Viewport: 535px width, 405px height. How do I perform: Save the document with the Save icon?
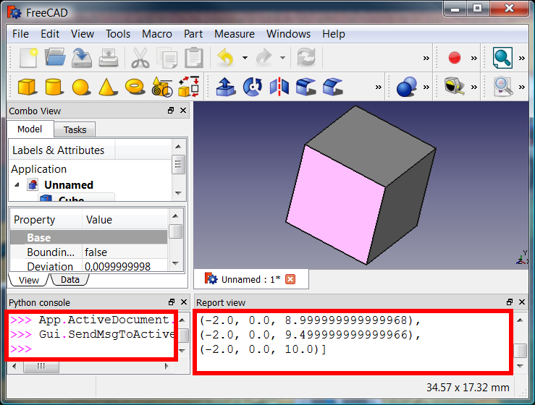tap(82, 57)
